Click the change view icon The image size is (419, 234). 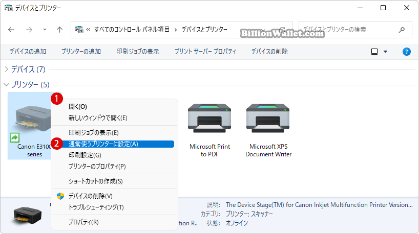point(374,52)
